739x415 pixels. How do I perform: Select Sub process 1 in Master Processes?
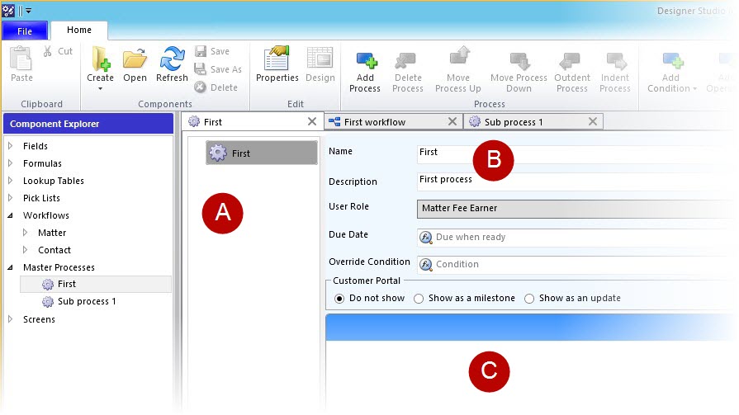[86, 302]
